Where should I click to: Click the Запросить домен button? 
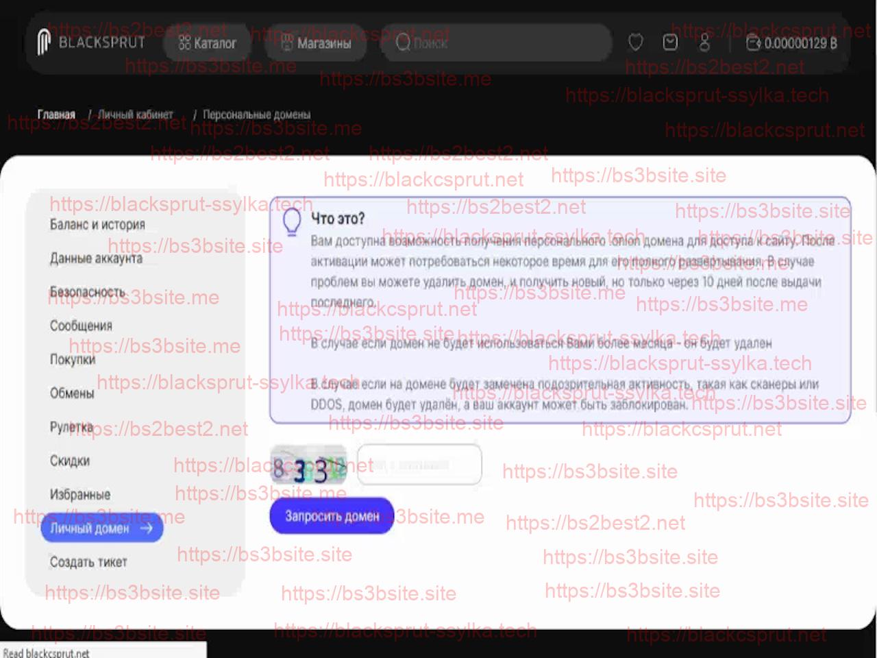point(332,516)
